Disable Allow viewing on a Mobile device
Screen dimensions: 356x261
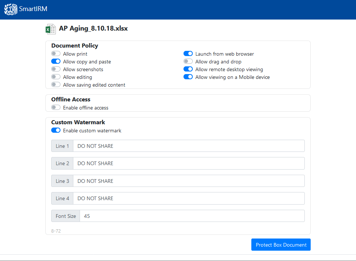coord(188,77)
